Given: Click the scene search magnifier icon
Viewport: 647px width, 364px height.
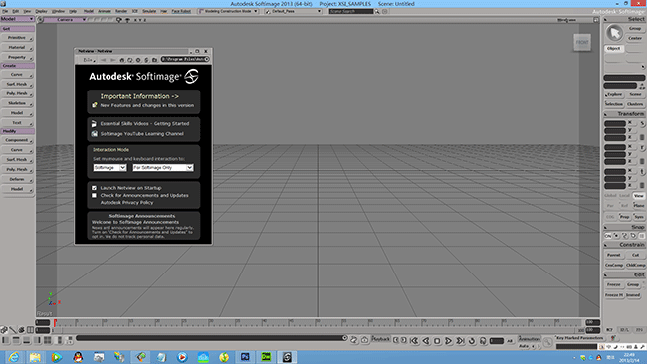Looking at the screenshot, I should [377, 12].
